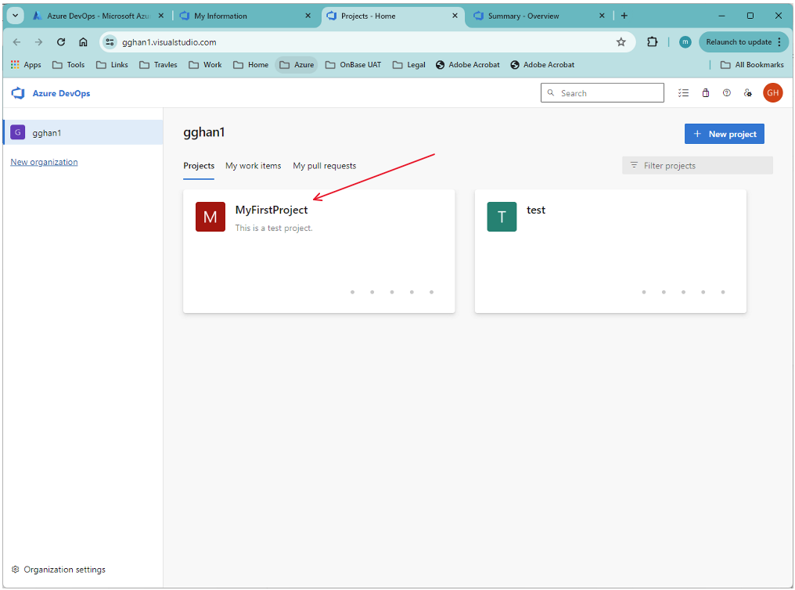
Task: Go back using browser back arrow
Action: coord(16,42)
